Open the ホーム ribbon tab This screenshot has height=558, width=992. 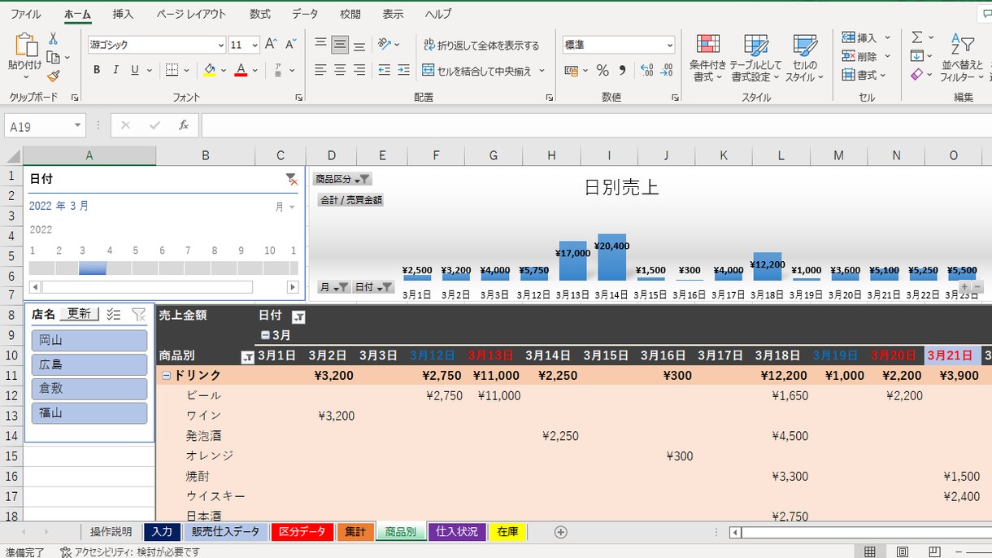coord(77,14)
